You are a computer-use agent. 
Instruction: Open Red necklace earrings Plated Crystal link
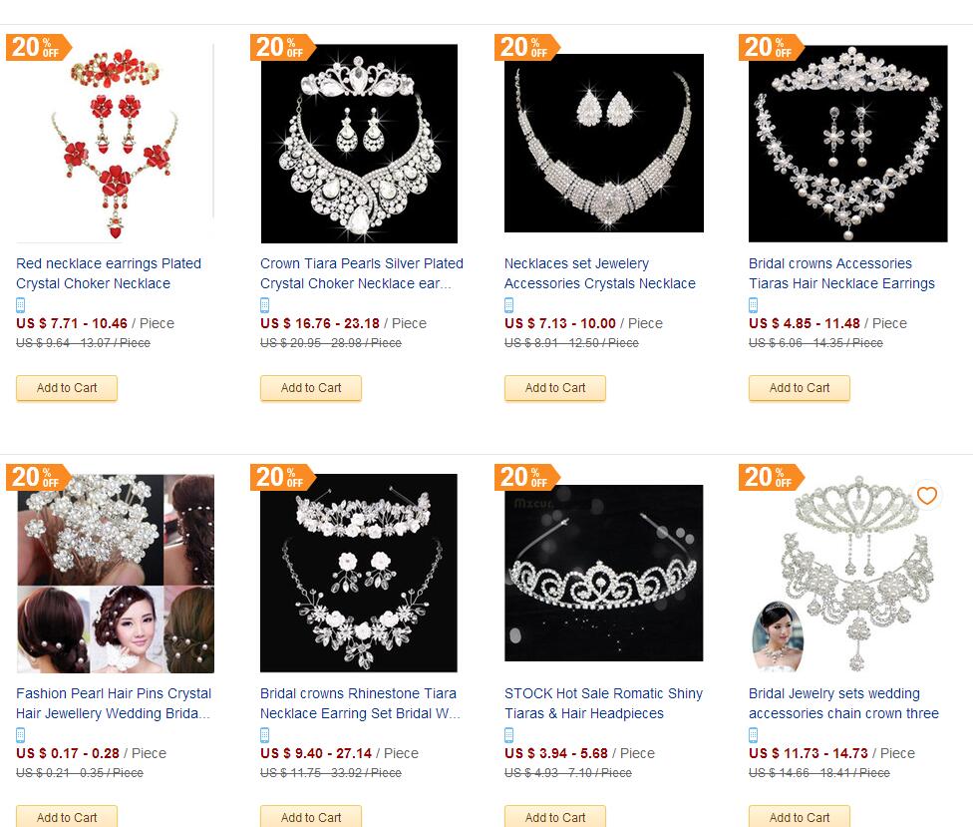(x=109, y=273)
